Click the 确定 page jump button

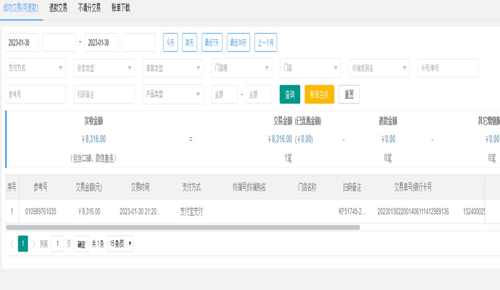coord(81,244)
